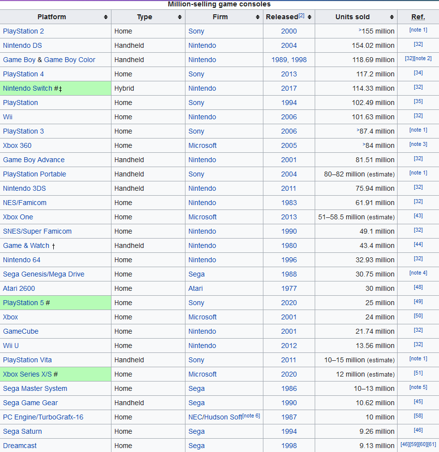Open the PlayStation 2 platform link
The height and width of the screenshot is (452, 439).
coord(23,31)
